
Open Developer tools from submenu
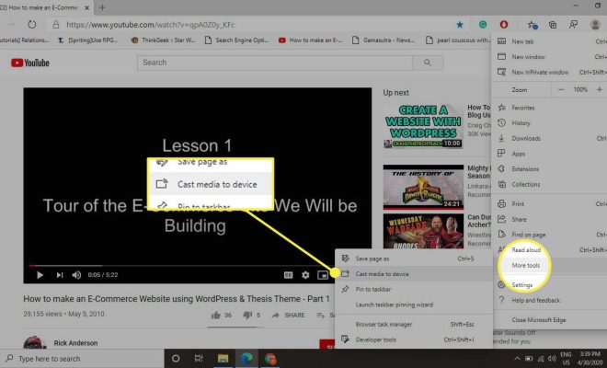pyautogui.click(x=414, y=339)
